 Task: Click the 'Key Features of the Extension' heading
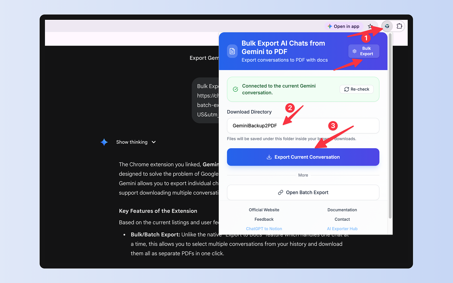click(x=158, y=211)
